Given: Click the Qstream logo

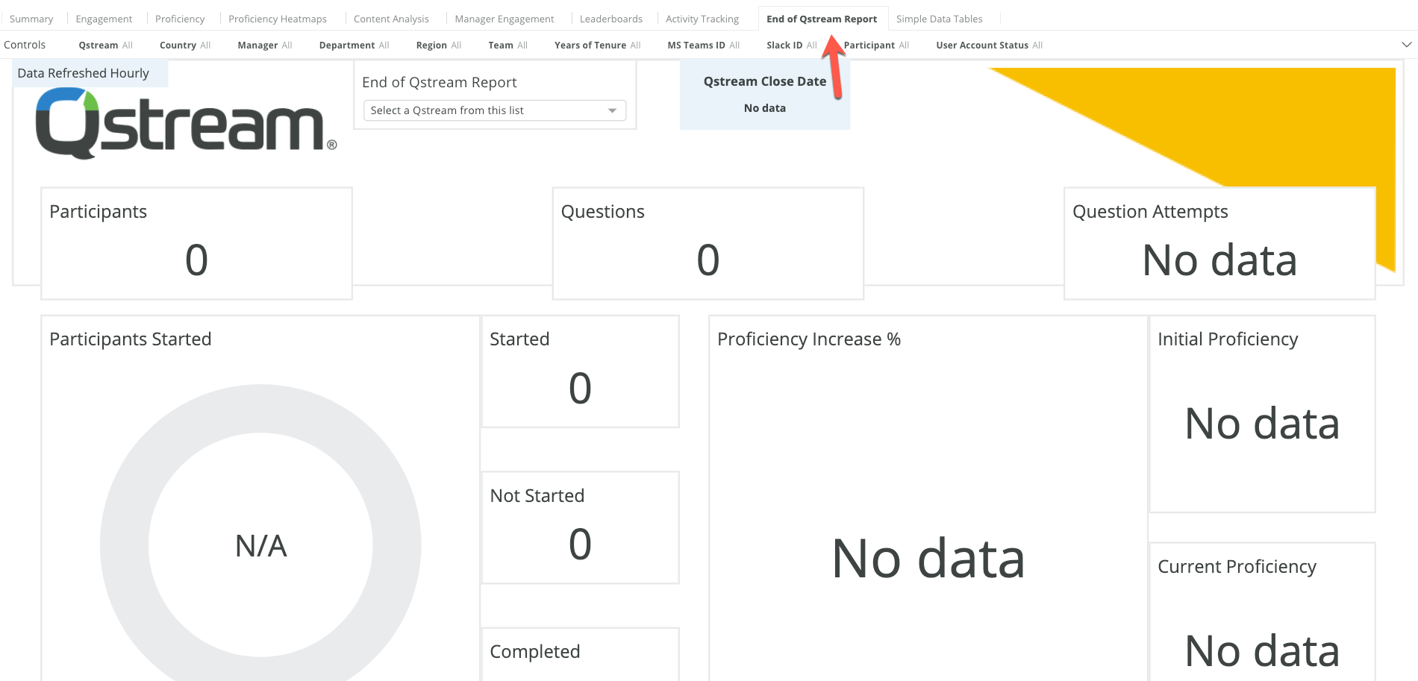Looking at the screenshot, I should [x=186, y=124].
